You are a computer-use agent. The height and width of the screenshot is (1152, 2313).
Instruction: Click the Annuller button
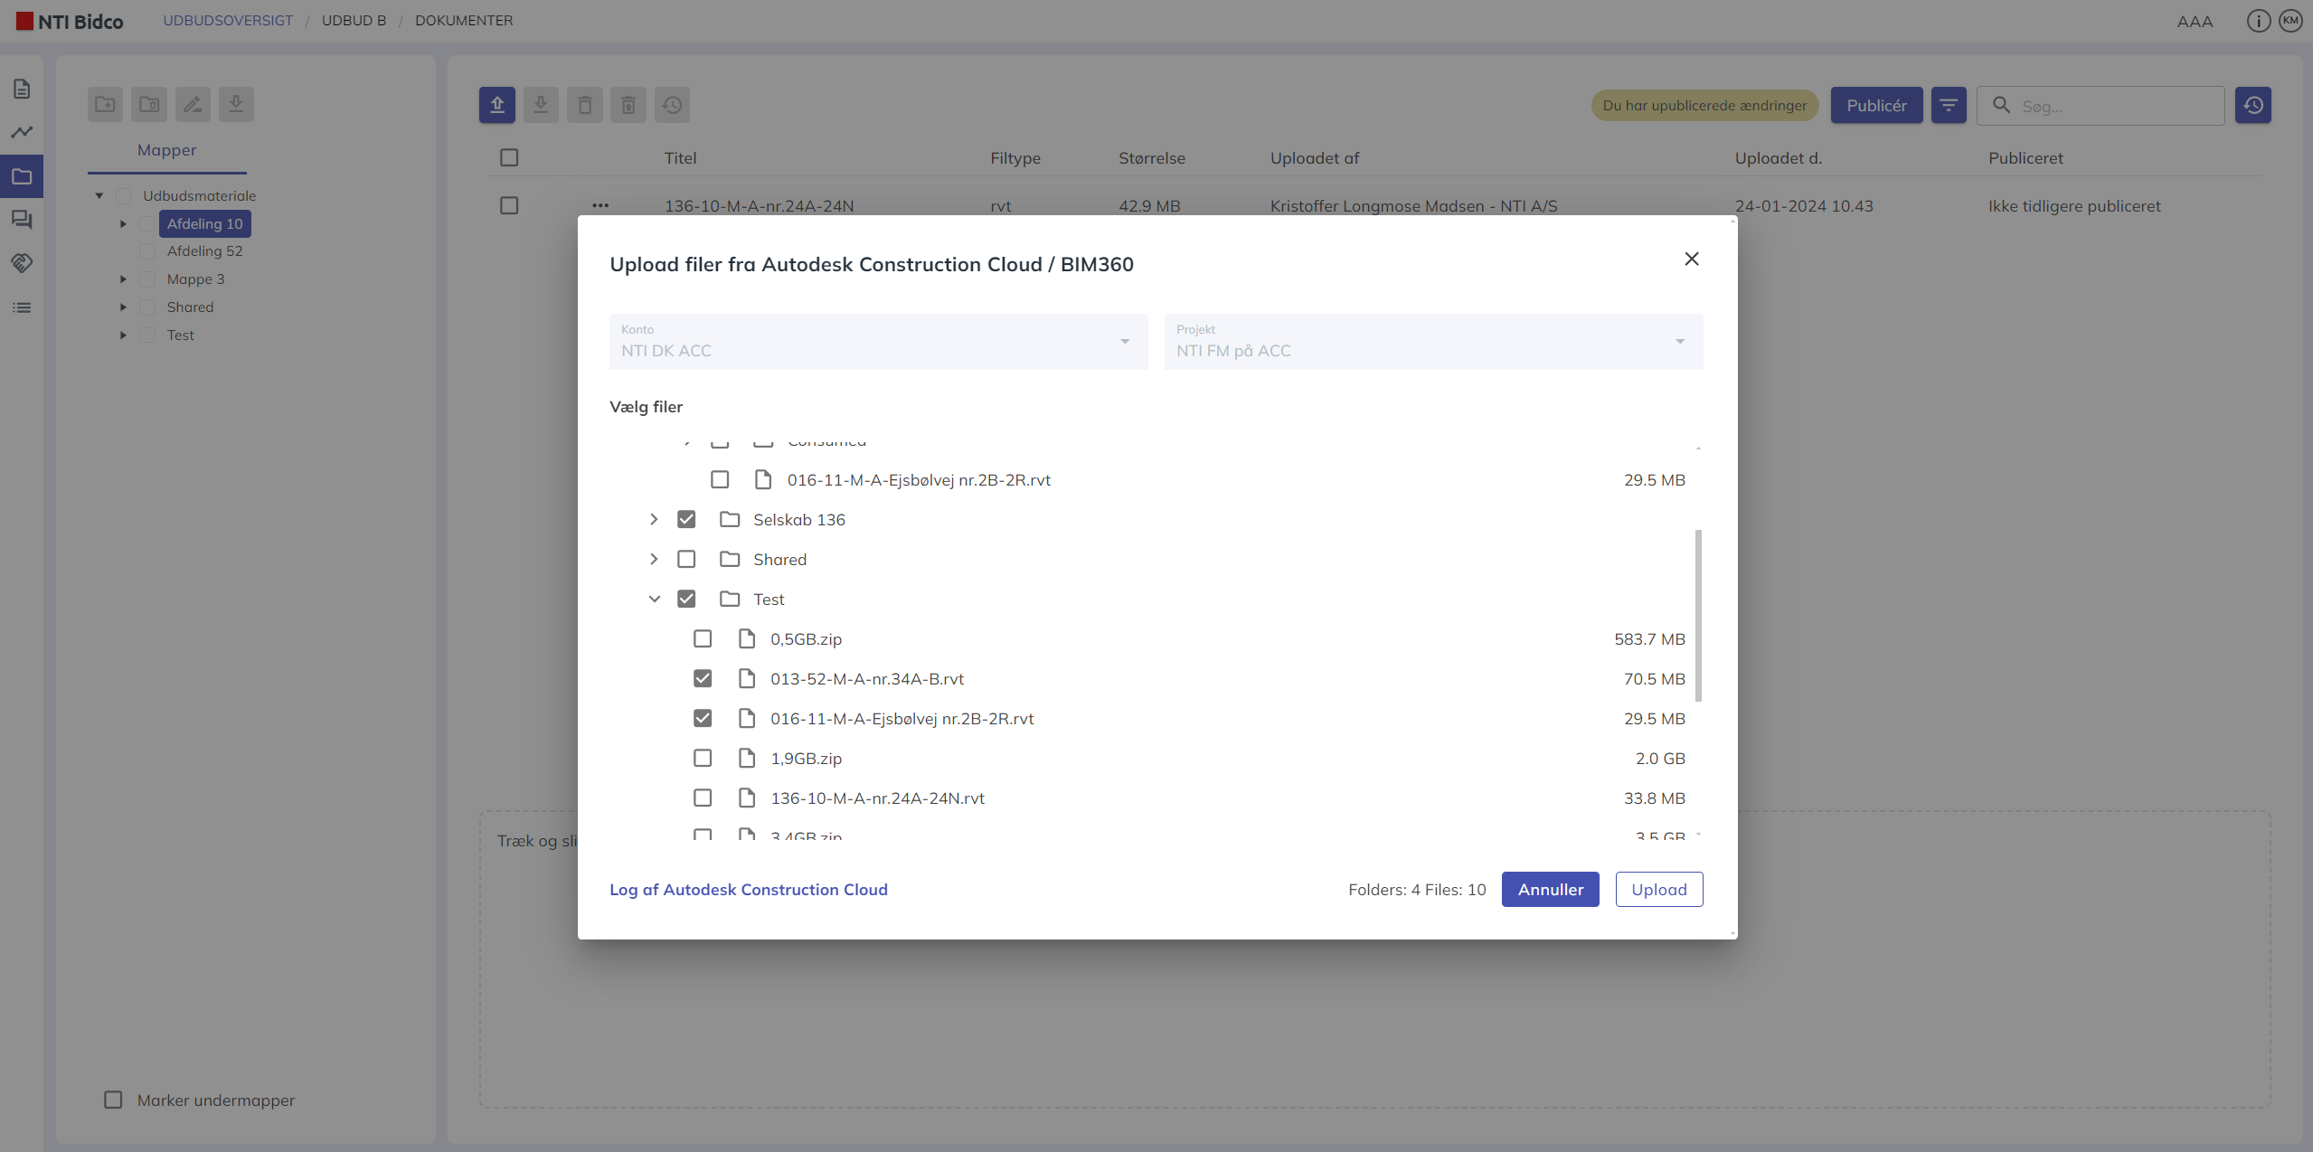pyautogui.click(x=1550, y=889)
